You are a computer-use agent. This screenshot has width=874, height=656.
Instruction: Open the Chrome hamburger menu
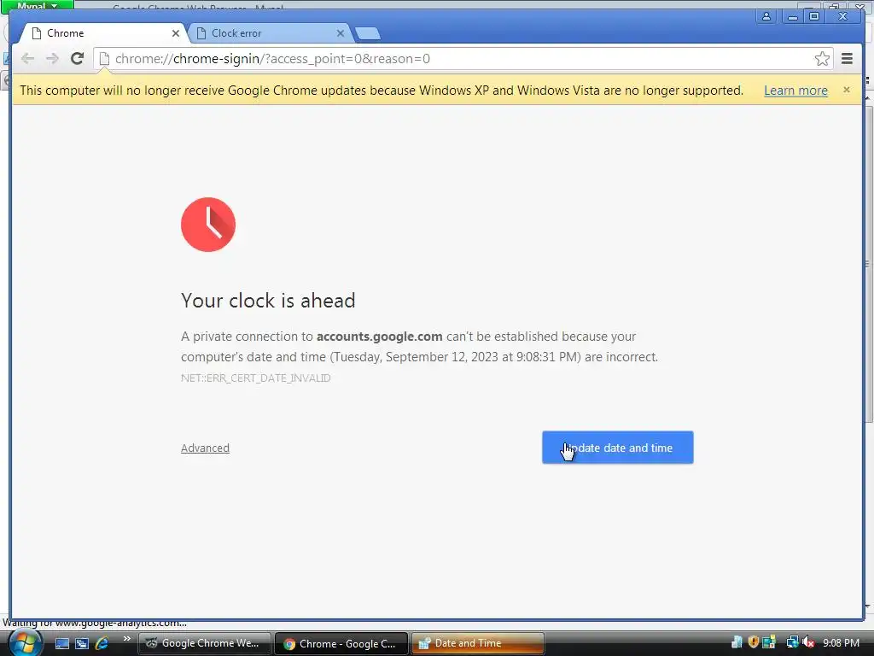(x=847, y=59)
